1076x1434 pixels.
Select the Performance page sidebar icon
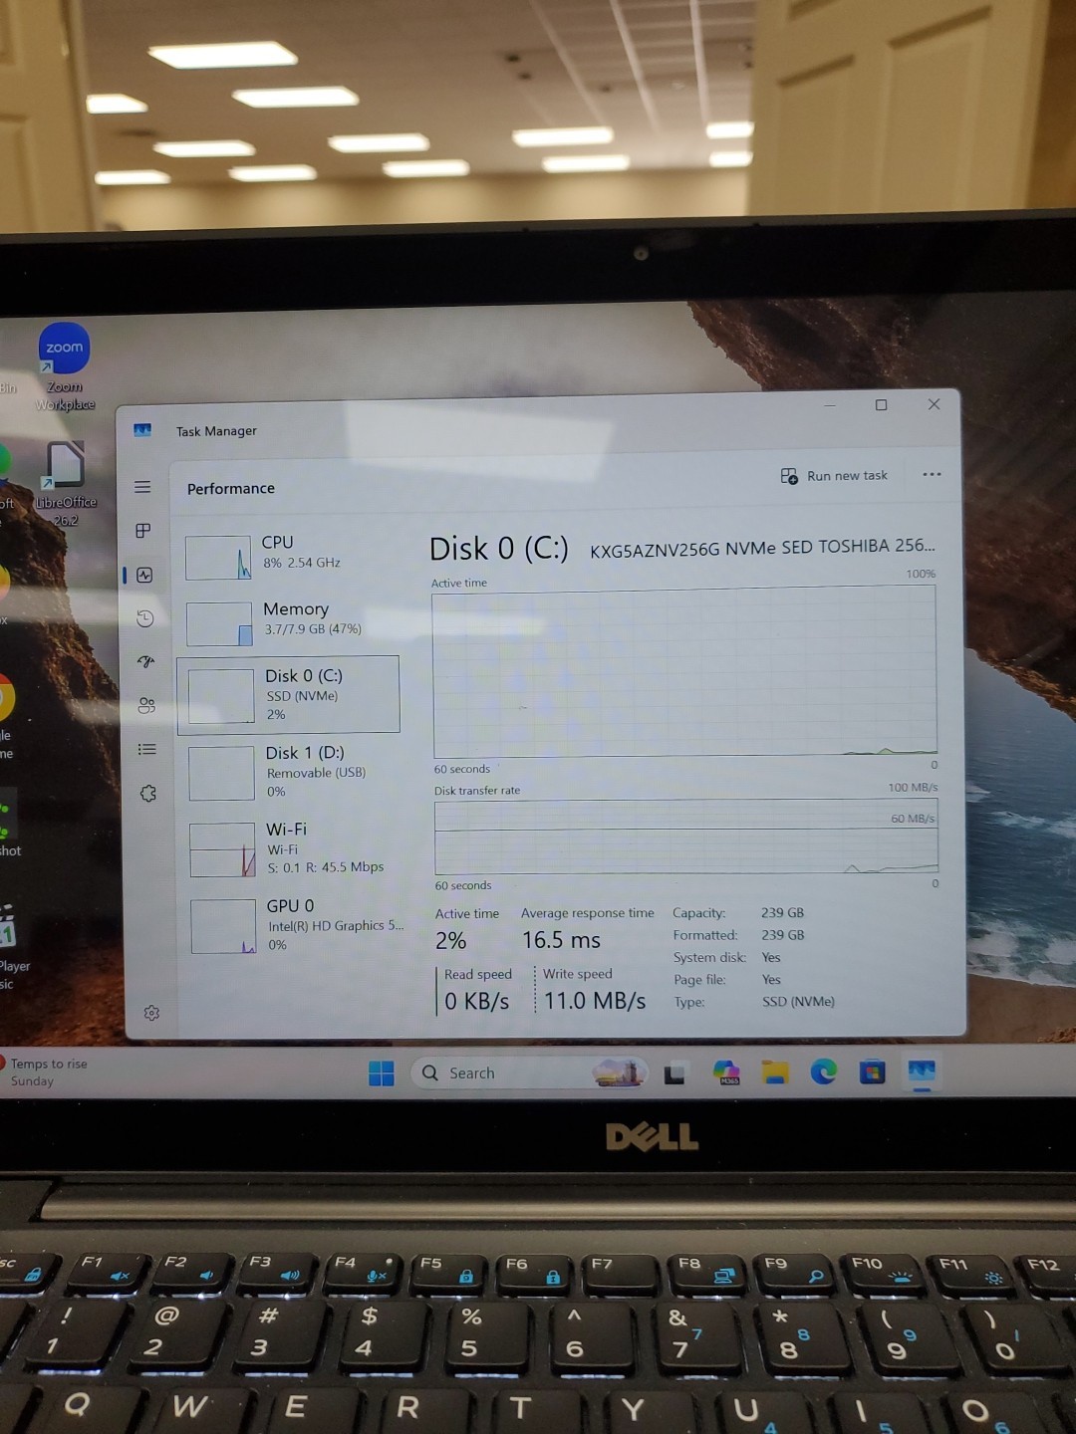(x=144, y=575)
